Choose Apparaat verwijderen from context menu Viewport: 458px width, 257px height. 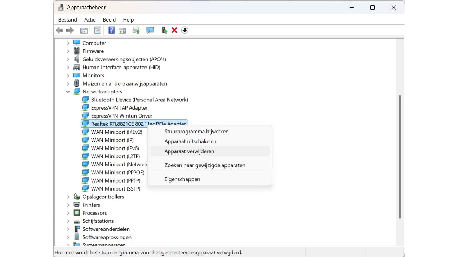click(x=210, y=151)
